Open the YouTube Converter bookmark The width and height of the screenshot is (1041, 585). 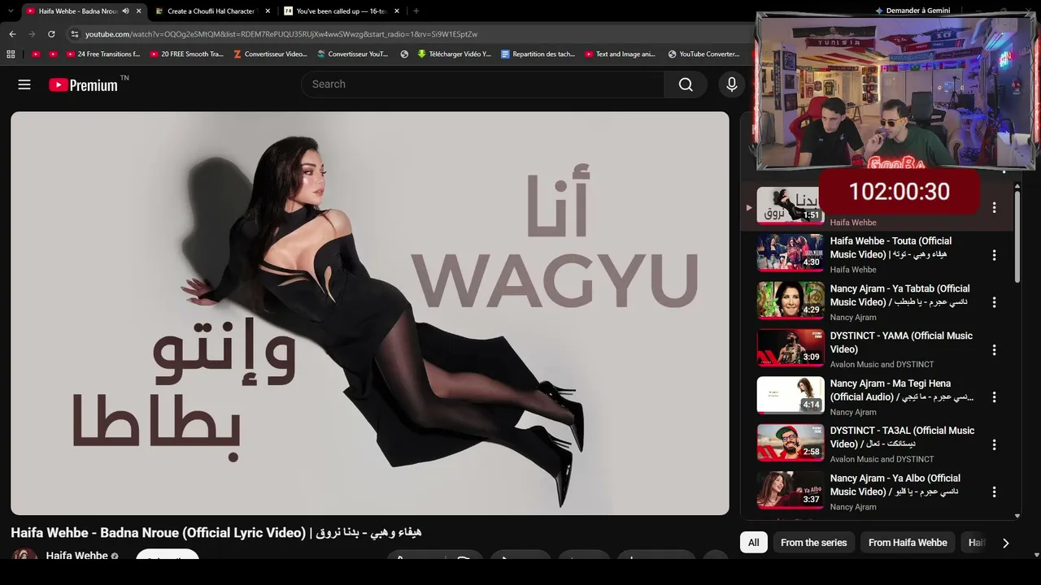point(703,54)
